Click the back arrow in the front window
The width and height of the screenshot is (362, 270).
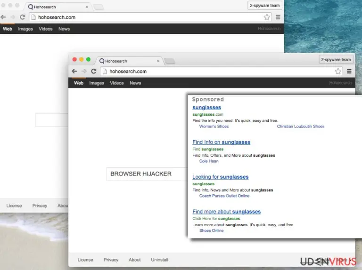click(74, 71)
